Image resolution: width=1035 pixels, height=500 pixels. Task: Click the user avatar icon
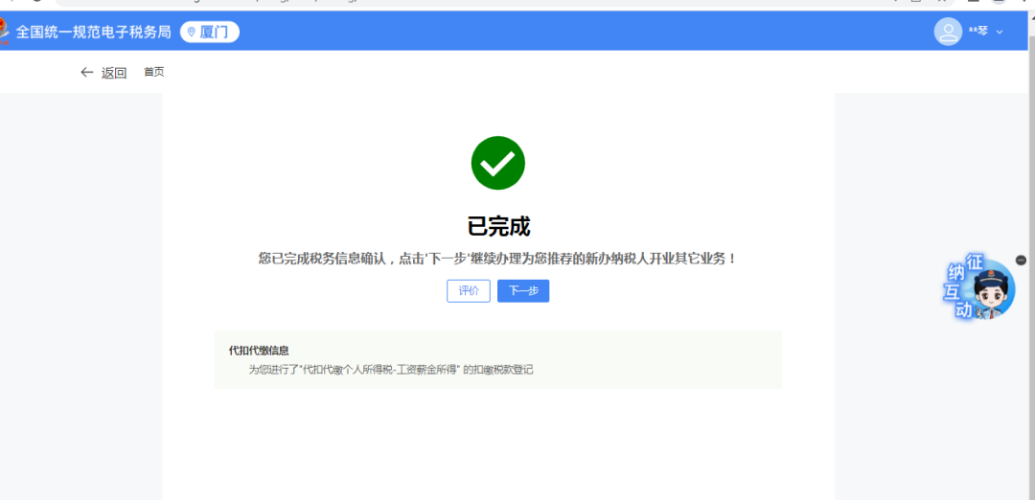[x=948, y=32]
